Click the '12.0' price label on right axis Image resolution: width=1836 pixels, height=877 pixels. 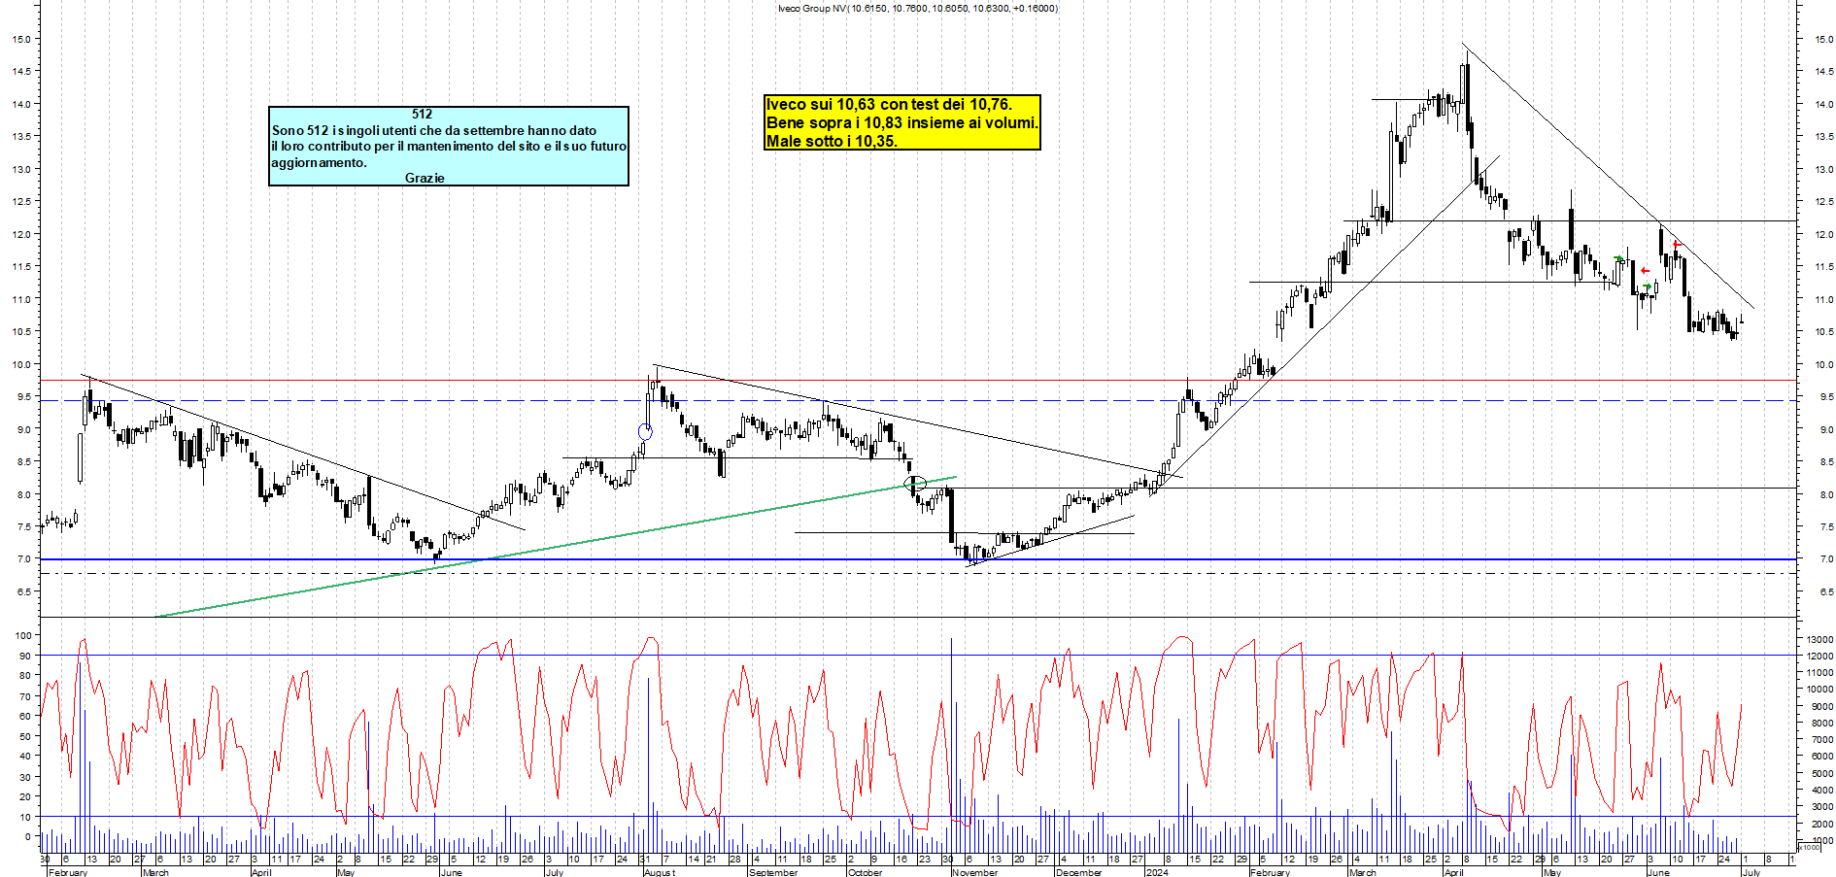1824,234
